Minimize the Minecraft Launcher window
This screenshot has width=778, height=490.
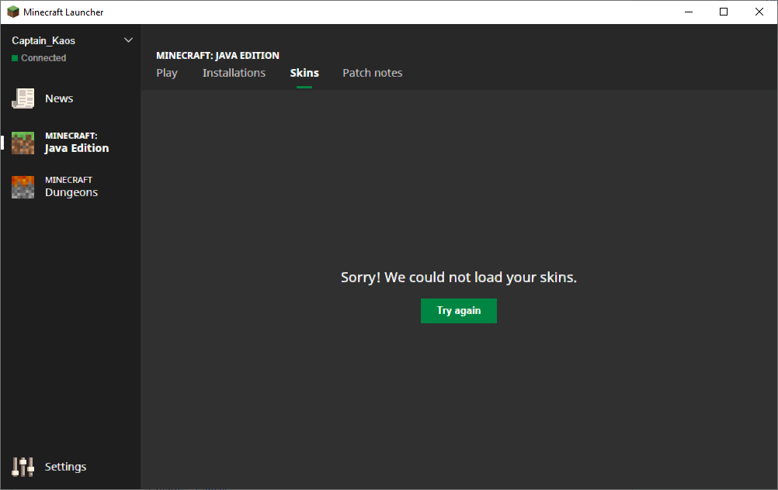tap(689, 12)
